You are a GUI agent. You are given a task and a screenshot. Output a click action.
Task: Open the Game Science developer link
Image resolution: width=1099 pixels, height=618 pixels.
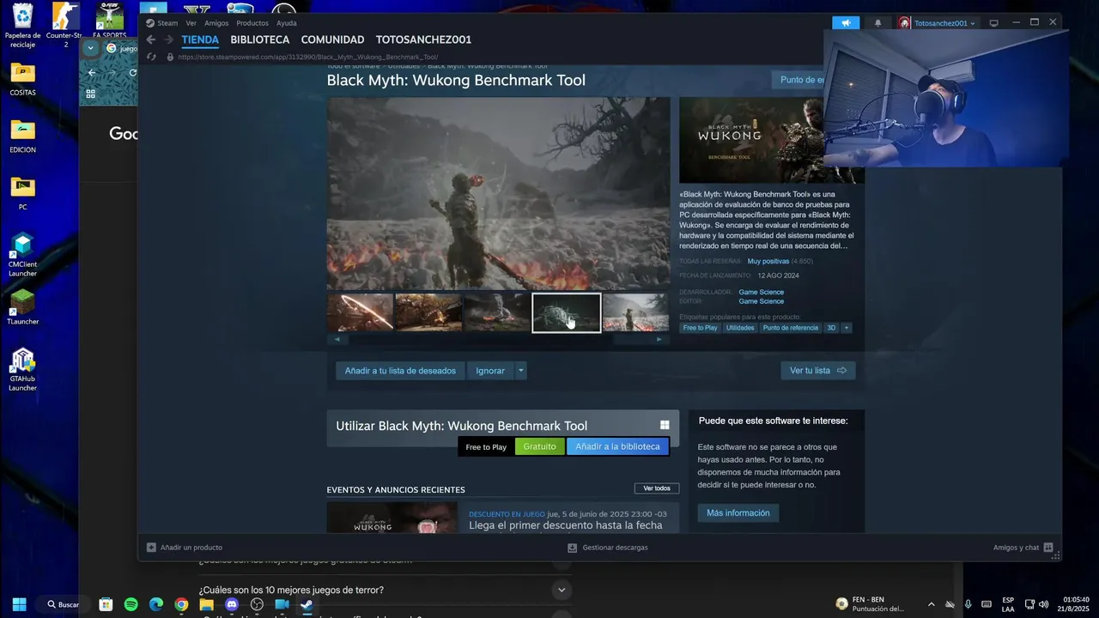pos(761,292)
